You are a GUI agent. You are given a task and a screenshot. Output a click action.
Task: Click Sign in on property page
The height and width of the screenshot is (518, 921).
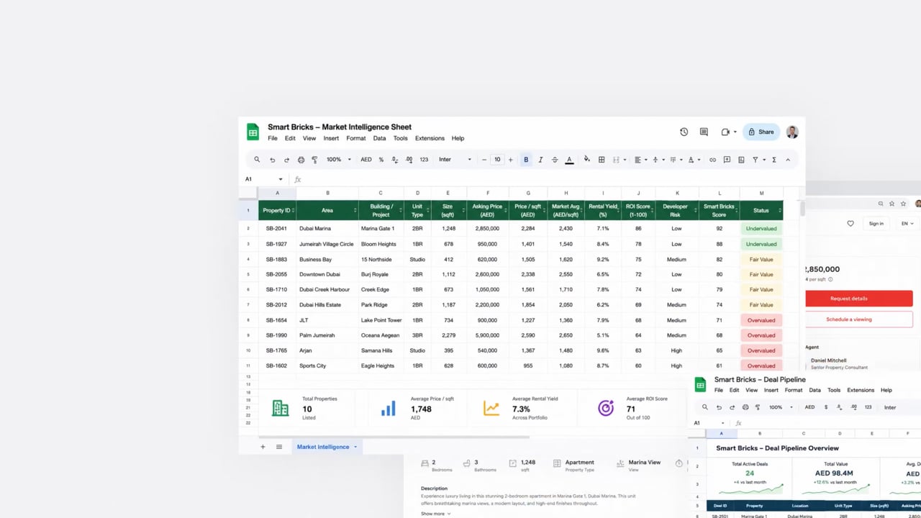[876, 224]
